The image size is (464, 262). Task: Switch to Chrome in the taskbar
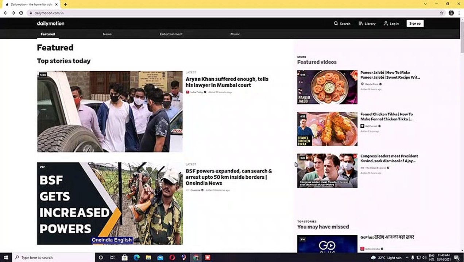coord(196,257)
